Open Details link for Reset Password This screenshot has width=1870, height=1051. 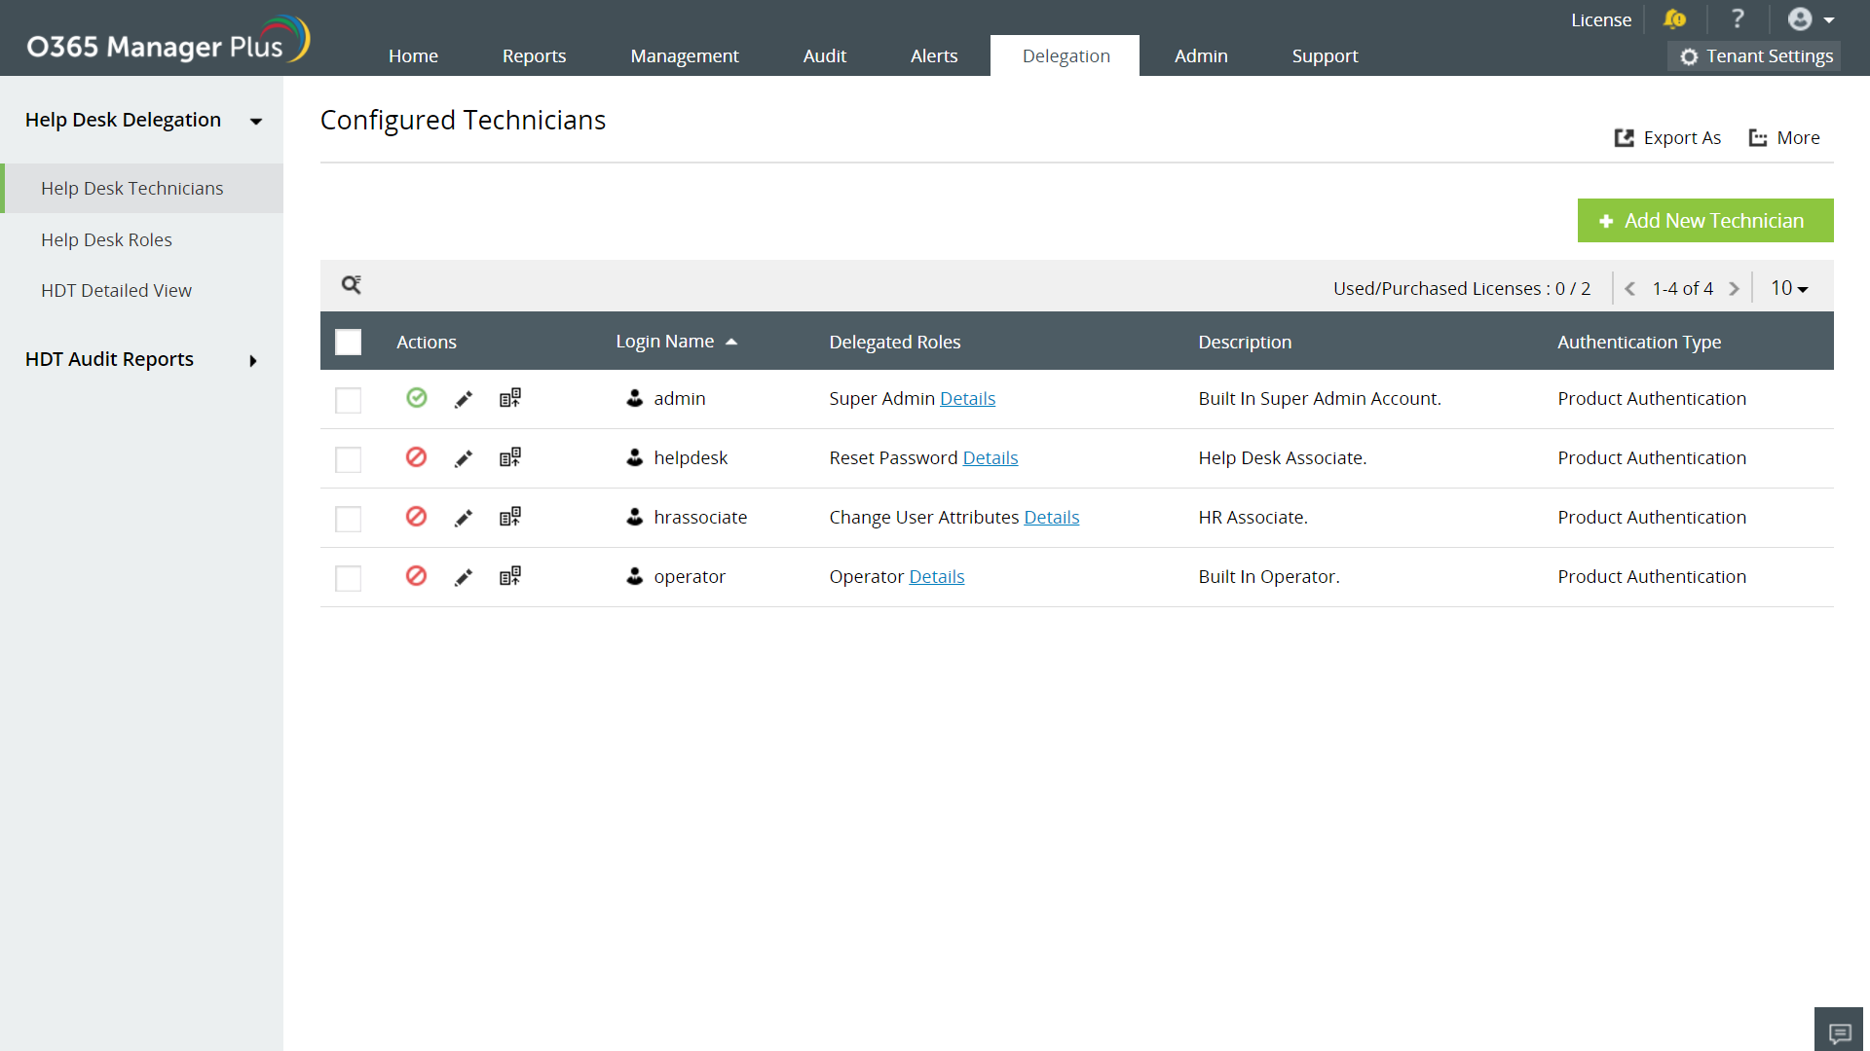tap(990, 458)
